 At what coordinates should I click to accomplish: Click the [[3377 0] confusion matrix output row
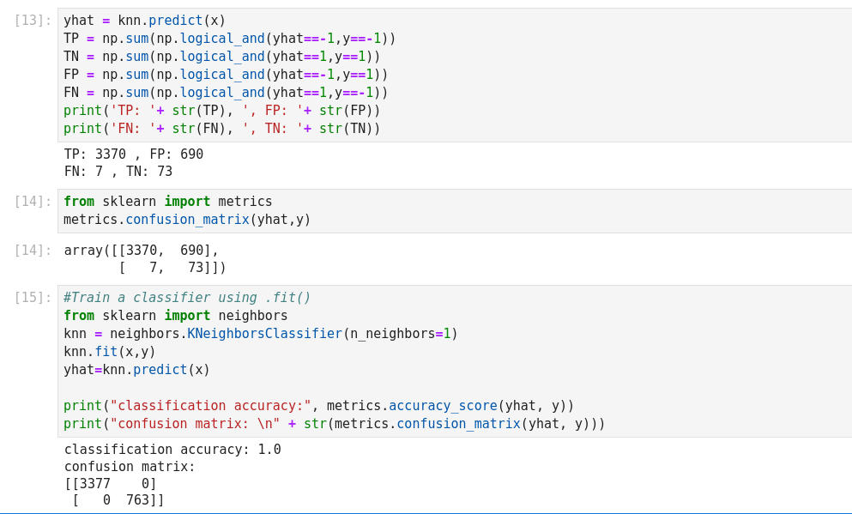point(111,484)
